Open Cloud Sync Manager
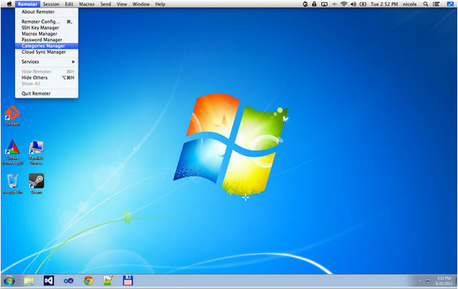The width and height of the screenshot is (458, 289). 47,52
